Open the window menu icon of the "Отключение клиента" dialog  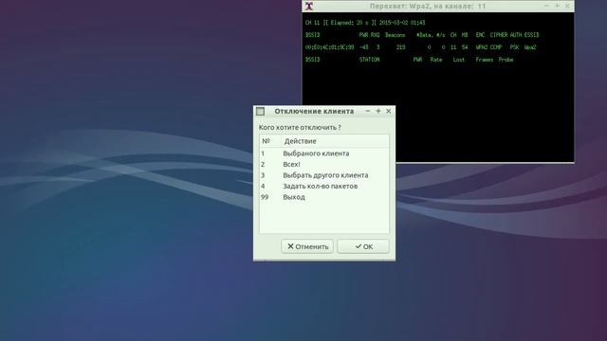[x=261, y=112]
